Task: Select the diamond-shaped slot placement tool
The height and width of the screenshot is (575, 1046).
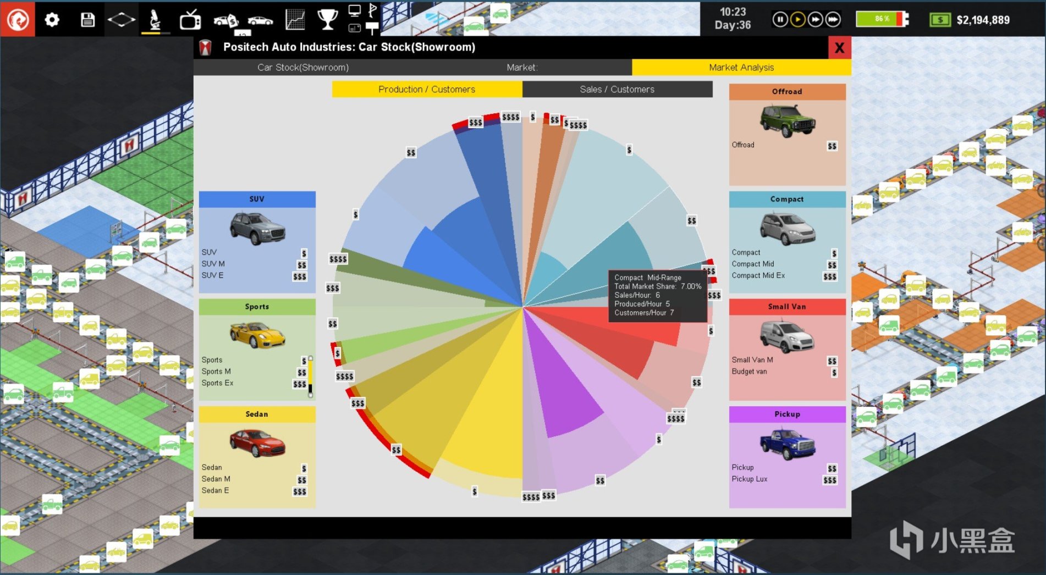Action: tap(121, 20)
